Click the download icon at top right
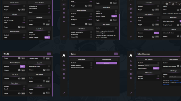Viewport: 181px width, 101px height. click(173, 4)
